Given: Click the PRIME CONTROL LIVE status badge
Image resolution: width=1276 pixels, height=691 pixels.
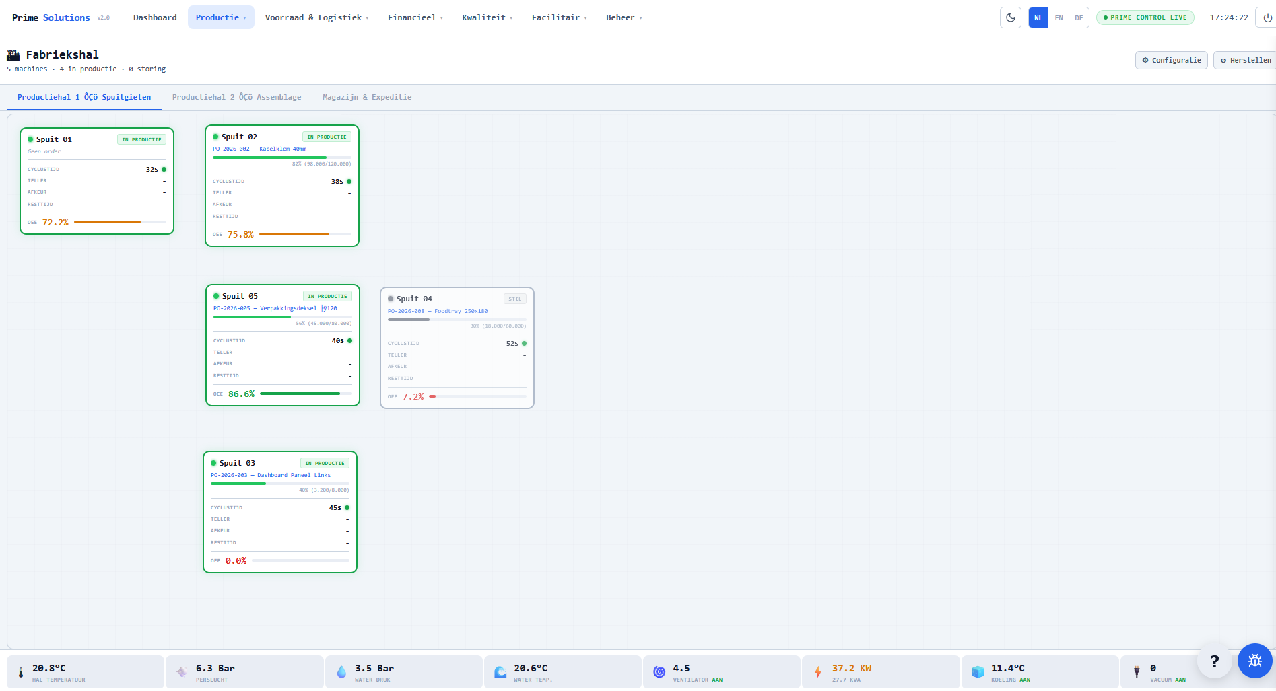Looking at the screenshot, I should point(1145,17).
